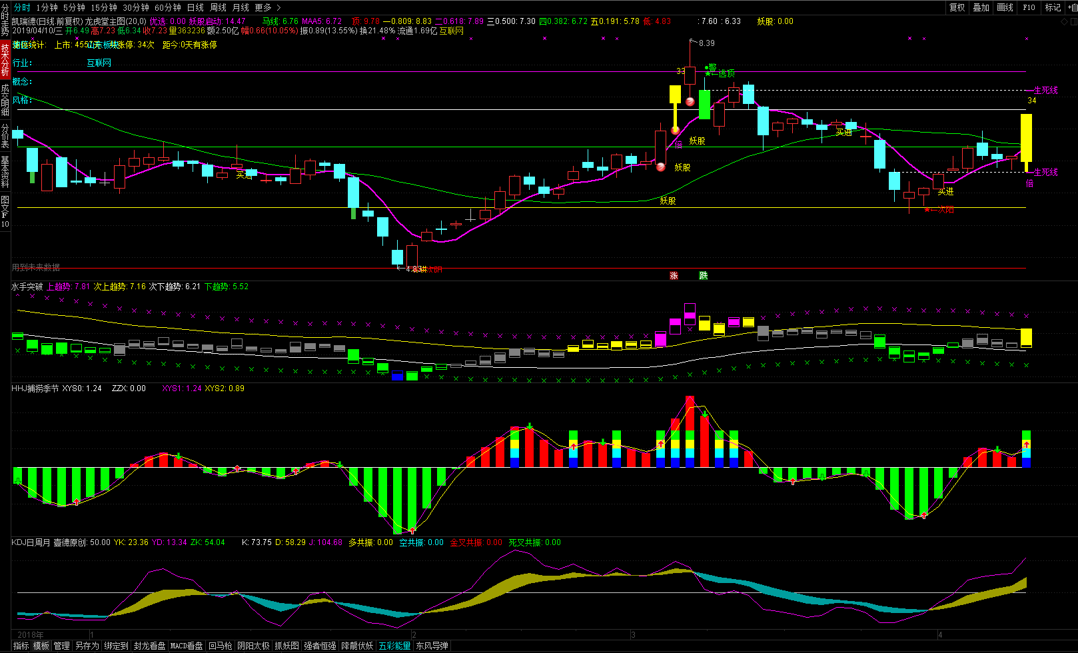Click the 指标 indicator button
This screenshot has width=1078, height=653.
pos(21,646)
